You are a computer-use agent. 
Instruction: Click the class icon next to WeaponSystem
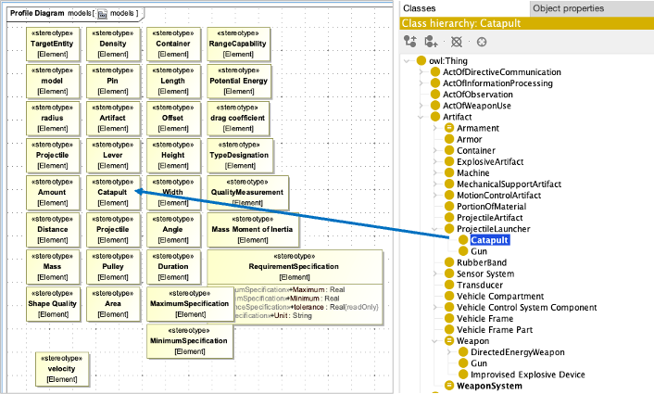[449, 386]
